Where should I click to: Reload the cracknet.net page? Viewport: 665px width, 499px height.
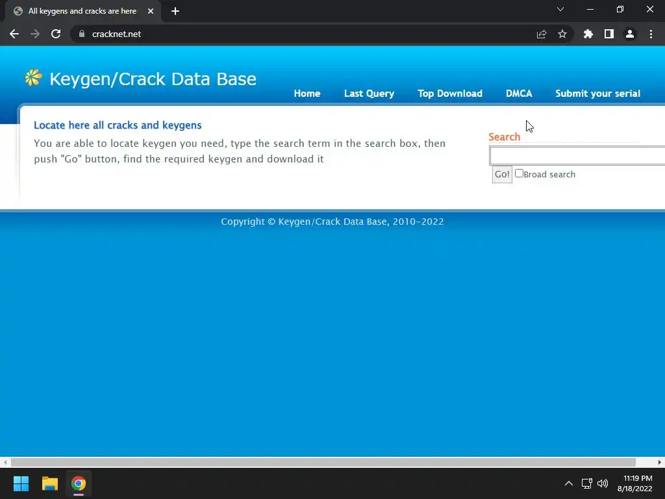pyautogui.click(x=56, y=34)
